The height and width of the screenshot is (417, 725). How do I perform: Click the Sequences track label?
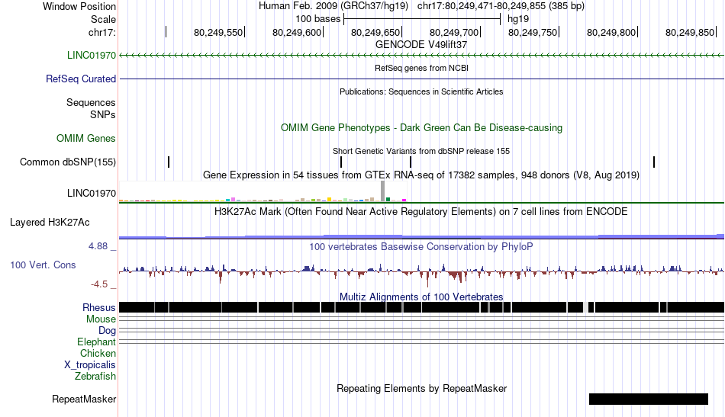(x=91, y=102)
